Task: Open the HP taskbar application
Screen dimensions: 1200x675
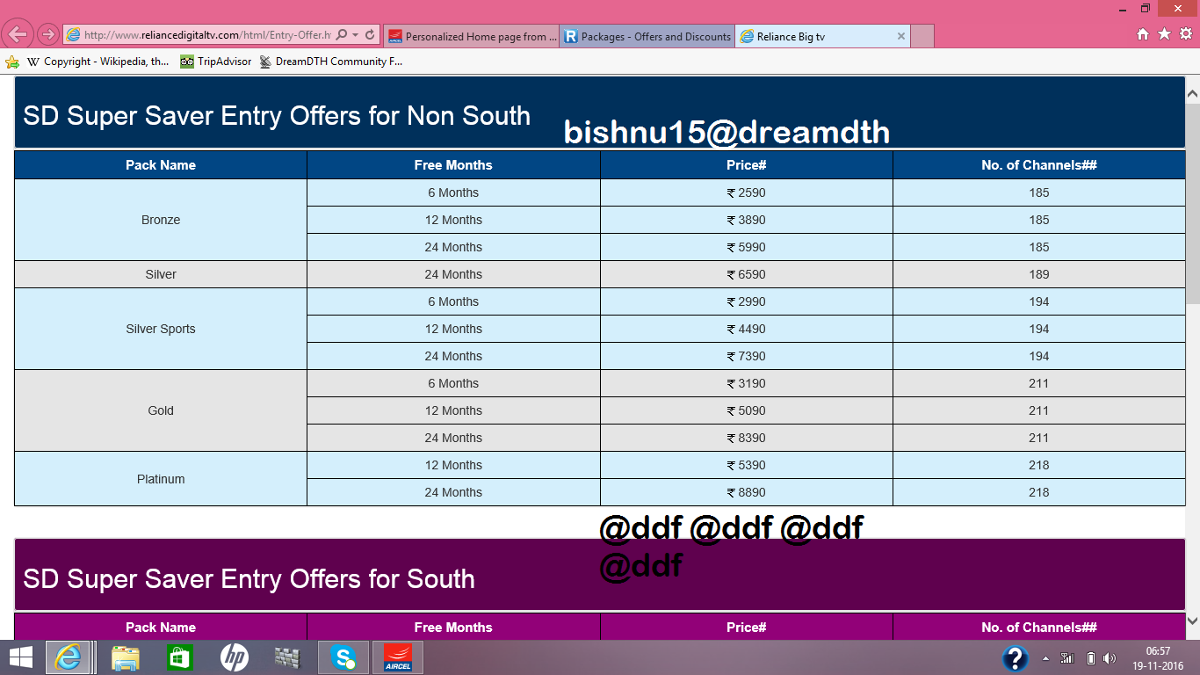Action: [234, 657]
